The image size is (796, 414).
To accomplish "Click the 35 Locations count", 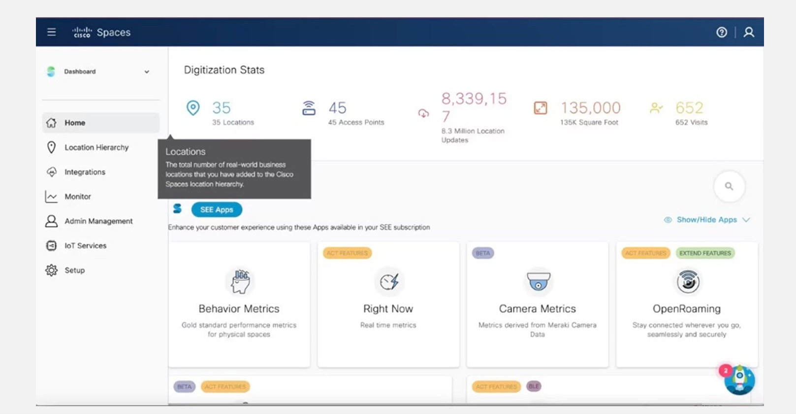I will pyautogui.click(x=222, y=108).
